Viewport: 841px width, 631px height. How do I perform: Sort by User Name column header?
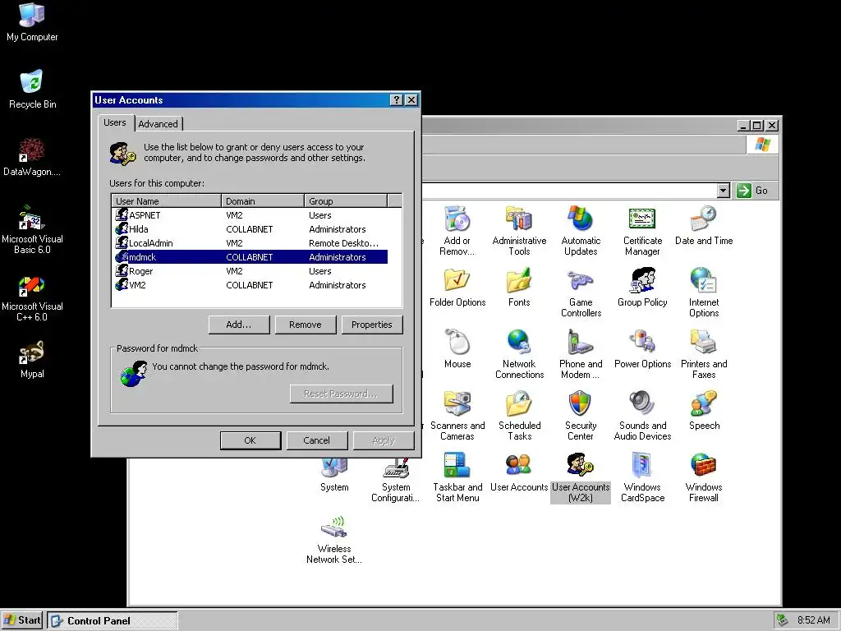(166, 201)
